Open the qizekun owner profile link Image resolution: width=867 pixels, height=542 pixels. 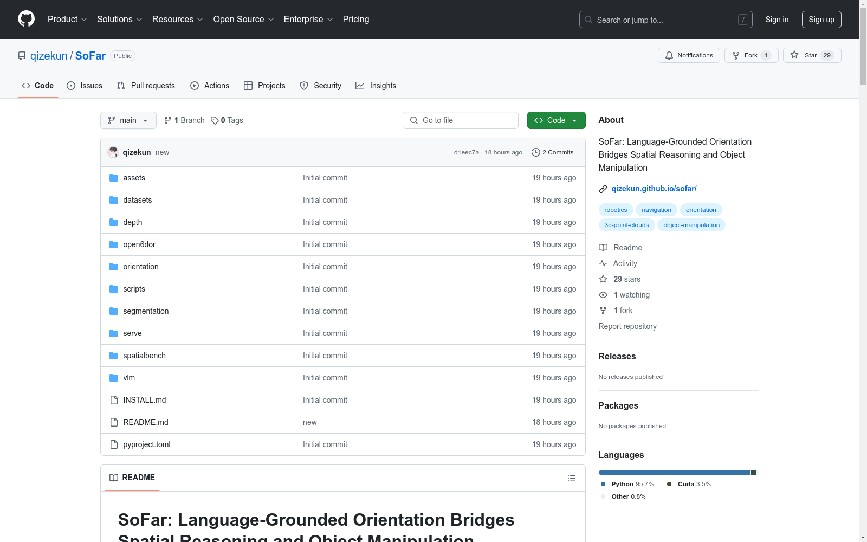tap(49, 56)
